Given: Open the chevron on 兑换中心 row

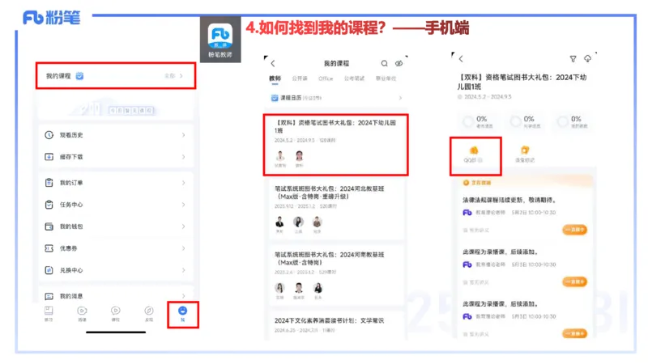Looking at the screenshot, I should (x=184, y=270).
